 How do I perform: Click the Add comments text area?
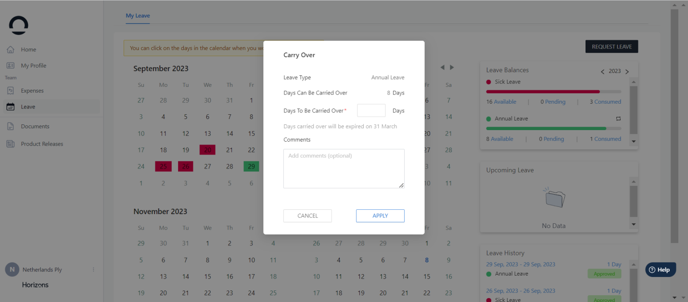coord(344,169)
